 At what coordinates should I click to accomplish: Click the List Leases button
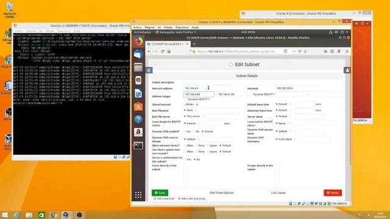278,193
